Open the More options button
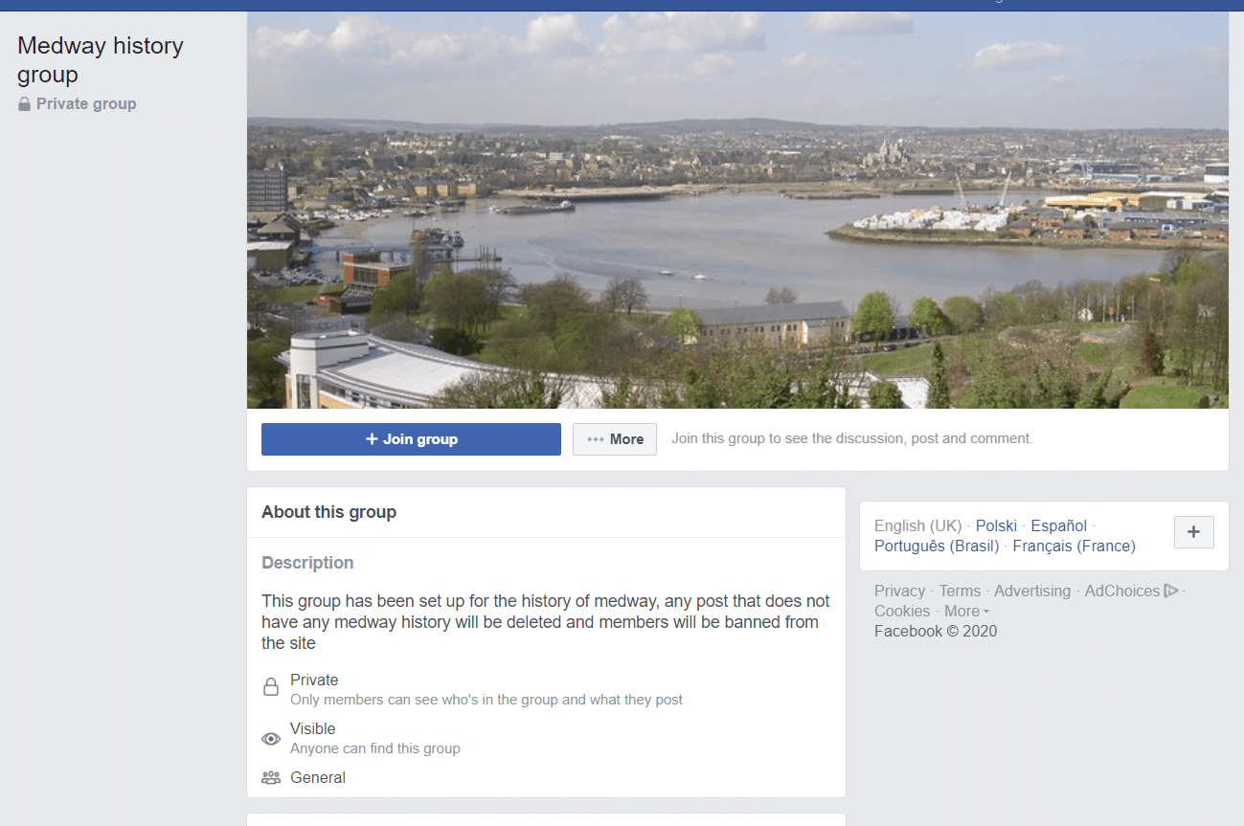 (615, 439)
